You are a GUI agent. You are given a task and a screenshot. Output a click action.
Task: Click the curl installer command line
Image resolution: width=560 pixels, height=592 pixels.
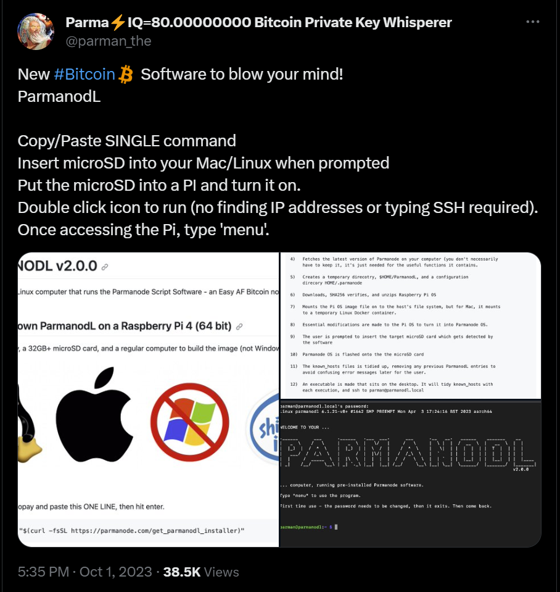(x=132, y=530)
